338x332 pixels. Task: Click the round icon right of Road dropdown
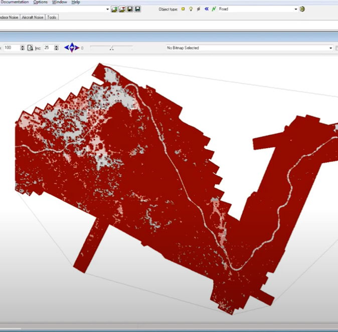point(302,9)
